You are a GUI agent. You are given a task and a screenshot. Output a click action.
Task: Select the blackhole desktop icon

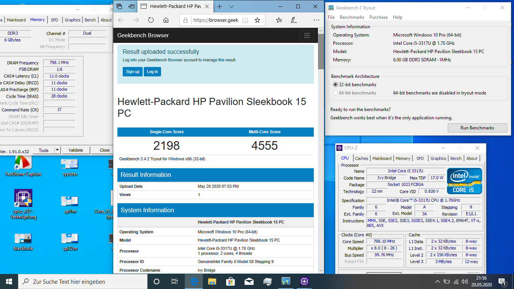(x=23, y=242)
